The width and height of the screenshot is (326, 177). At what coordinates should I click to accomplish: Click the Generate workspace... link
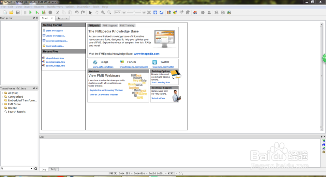point(56,41)
